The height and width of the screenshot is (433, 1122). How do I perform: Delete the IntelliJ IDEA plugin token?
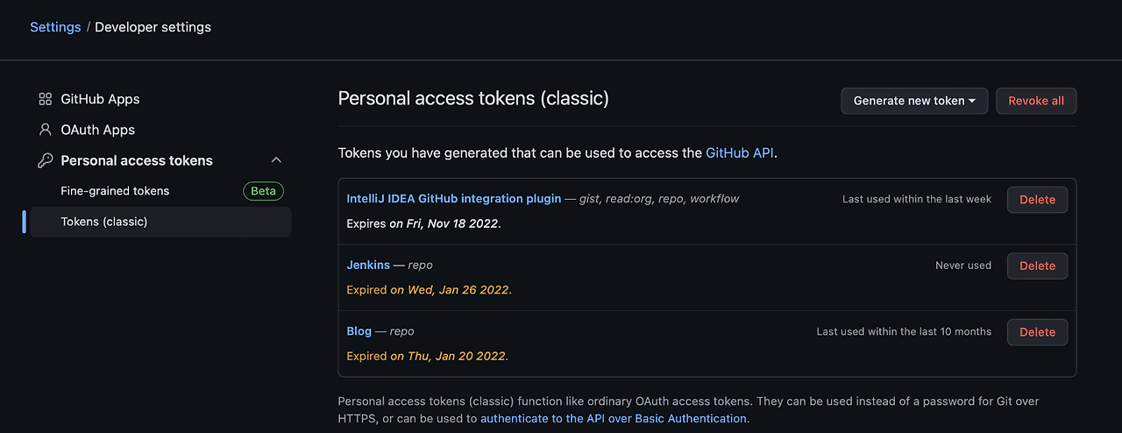pos(1037,200)
